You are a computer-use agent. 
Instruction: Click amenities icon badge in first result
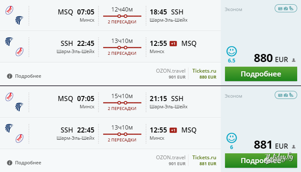(x=285, y=8)
